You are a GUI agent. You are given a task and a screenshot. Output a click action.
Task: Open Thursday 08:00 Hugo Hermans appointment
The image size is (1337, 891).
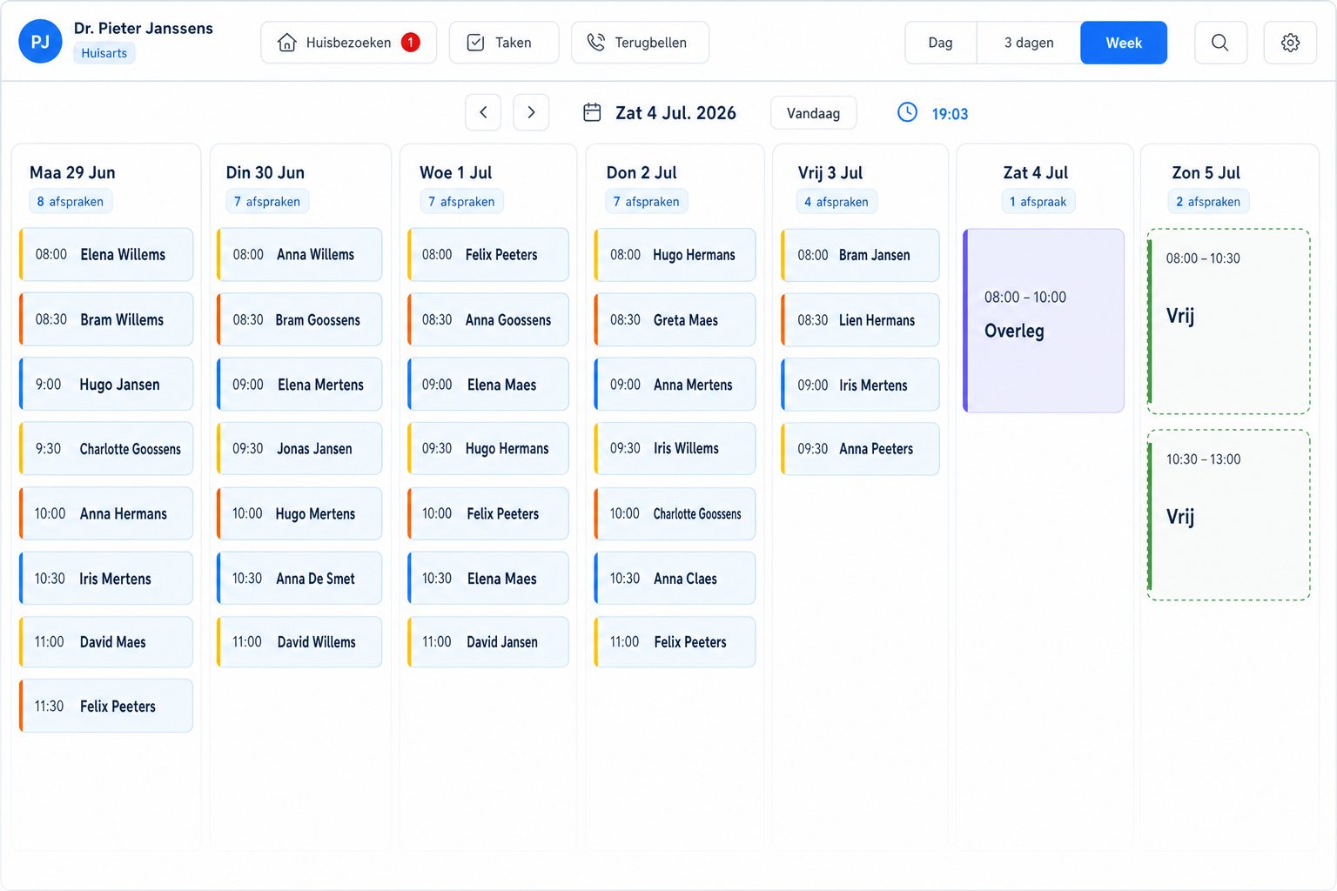675,255
